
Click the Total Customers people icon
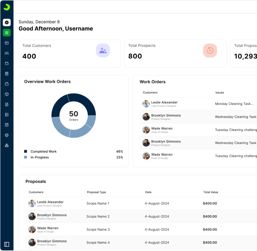pyautogui.click(x=103, y=51)
